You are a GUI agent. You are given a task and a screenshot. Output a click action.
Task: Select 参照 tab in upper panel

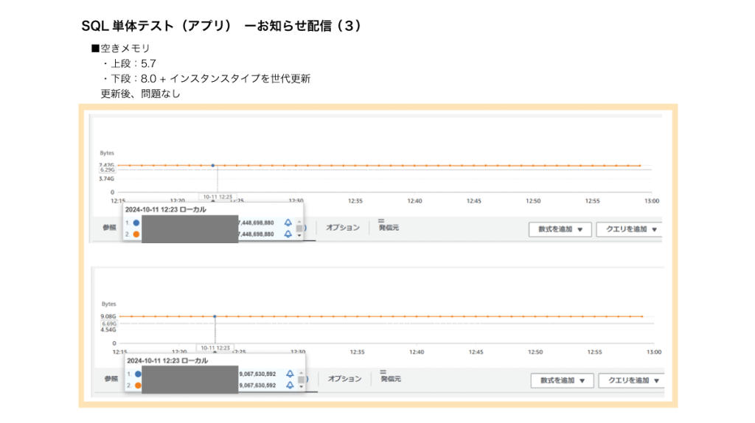[109, 228]
